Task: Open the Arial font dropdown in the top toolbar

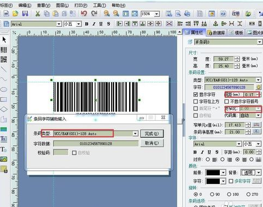Action: point(59,24)
